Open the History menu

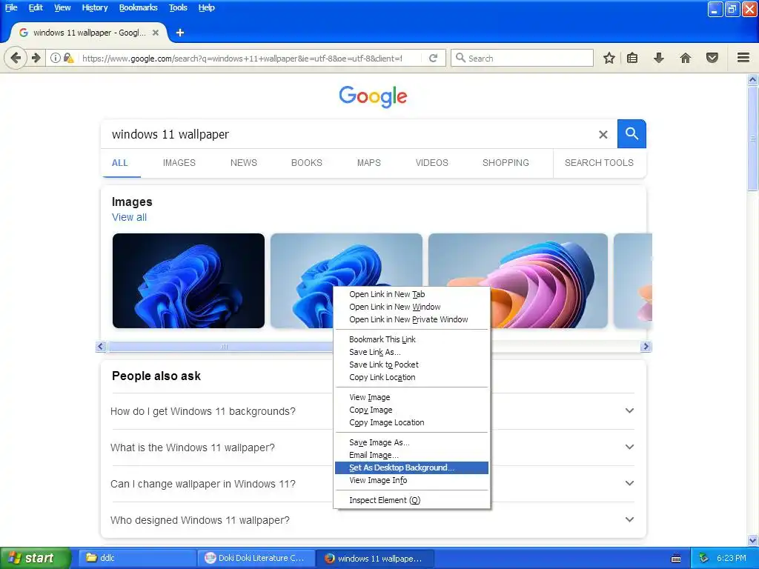95,7
